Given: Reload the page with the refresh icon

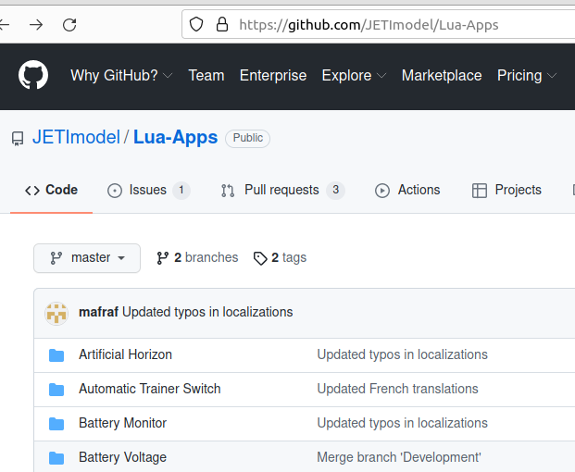Looking at the screenshot, I should pyautogui.click(x=69, y=25).
